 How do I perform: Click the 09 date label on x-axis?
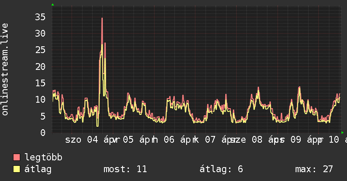(296, 140)
